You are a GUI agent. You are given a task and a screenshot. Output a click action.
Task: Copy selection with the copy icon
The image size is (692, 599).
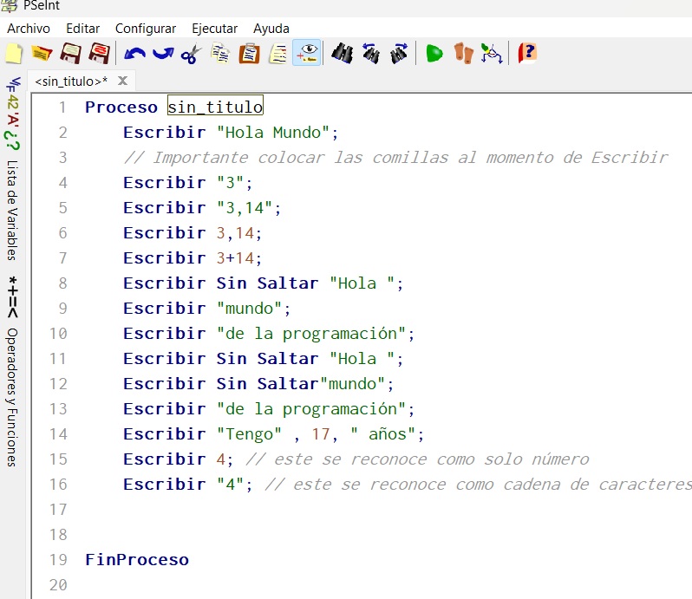tap(220, 54)
